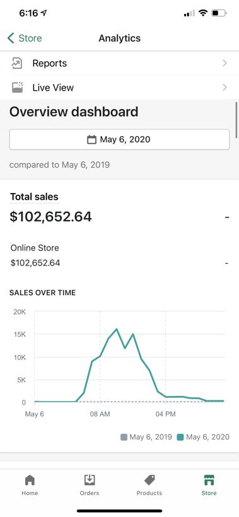The height and width of the screenshot is (517, 239).
Task: Click the May 6, 2019 legend swatch
Action: pos(124,438)
